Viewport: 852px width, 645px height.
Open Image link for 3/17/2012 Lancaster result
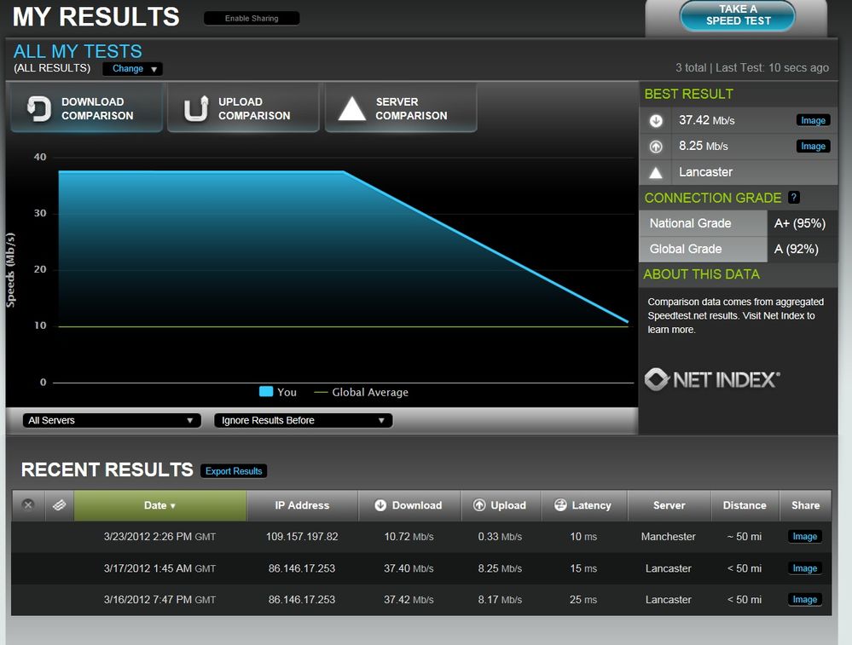click(805, 568)
